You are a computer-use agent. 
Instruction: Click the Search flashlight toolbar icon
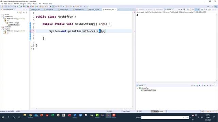(x=46, y=6)
